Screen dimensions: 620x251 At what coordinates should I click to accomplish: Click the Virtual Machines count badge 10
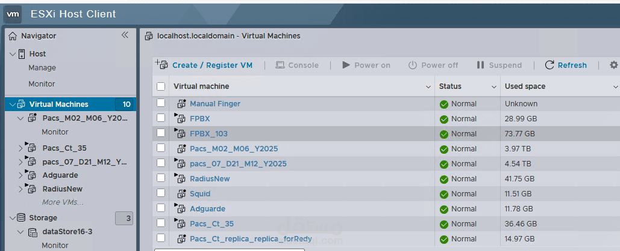coord(125,104)
